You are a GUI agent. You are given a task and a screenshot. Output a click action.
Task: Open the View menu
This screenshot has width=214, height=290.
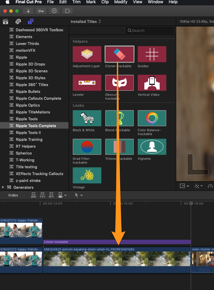click(x=137, y=2)
